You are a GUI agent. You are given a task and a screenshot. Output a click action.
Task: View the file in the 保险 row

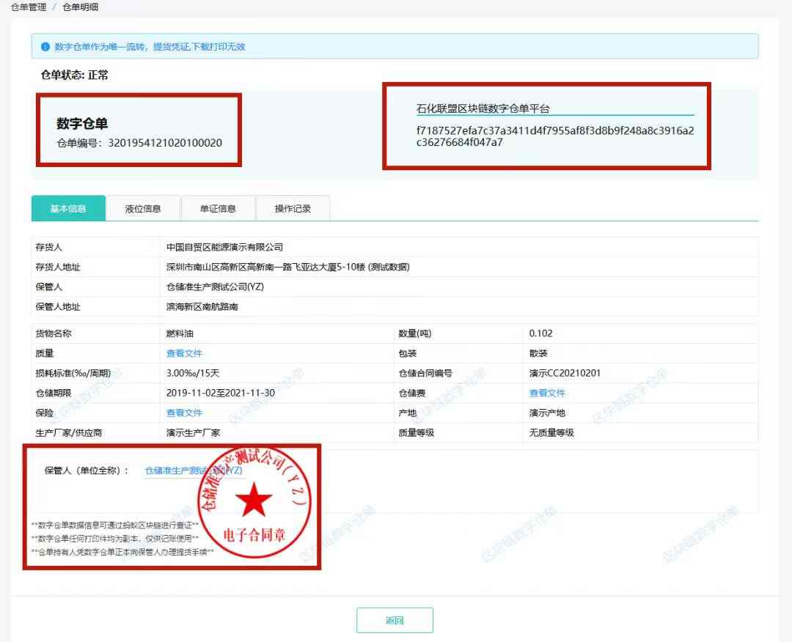[x=184, y=413]
